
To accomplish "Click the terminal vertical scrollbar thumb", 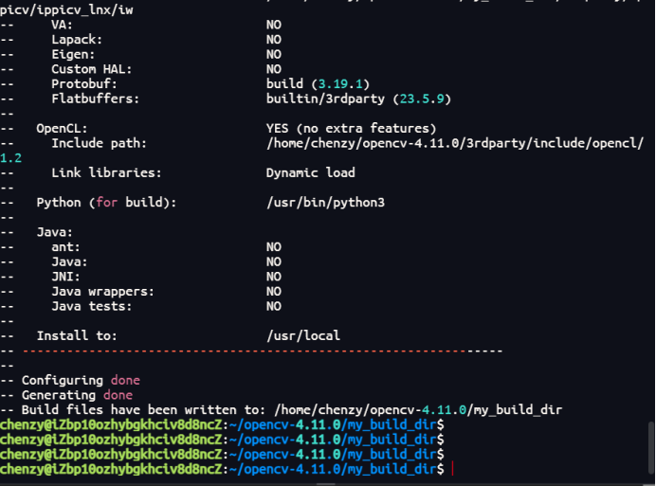I will [x=651, y=446].
